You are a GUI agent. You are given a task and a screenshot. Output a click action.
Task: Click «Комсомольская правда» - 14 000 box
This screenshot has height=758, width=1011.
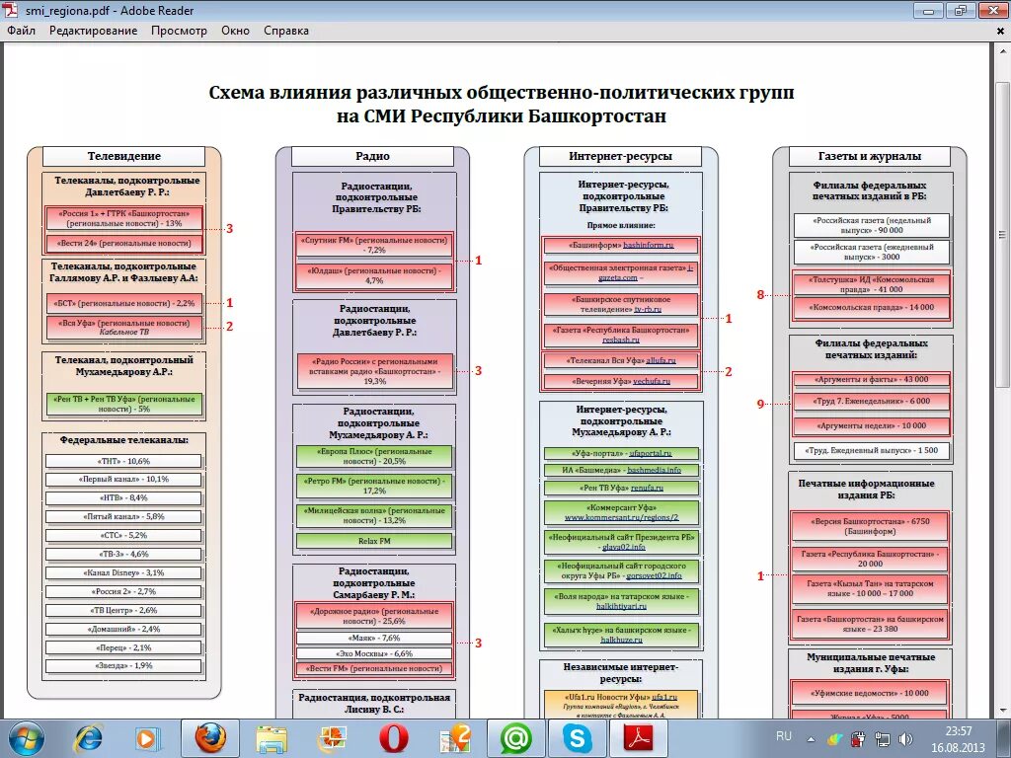[871, 308]
